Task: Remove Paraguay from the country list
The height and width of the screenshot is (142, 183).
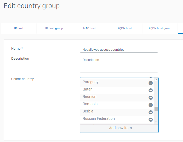Action: click(x=151, y=83)
